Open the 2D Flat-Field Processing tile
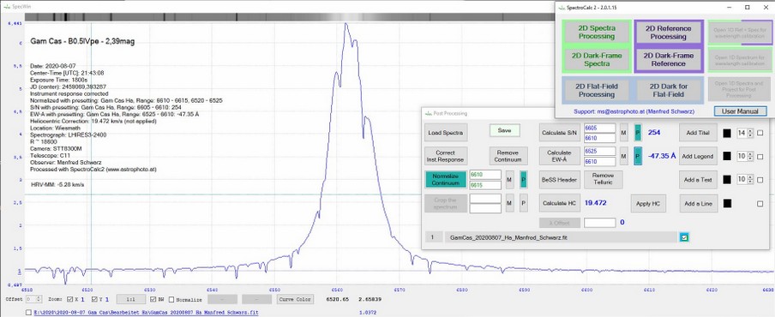Viewport: 775px width, 317px height. 597,90
